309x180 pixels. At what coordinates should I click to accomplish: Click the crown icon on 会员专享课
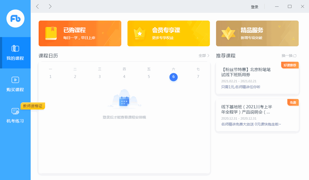pyautogui.click(x=139, y=33)
